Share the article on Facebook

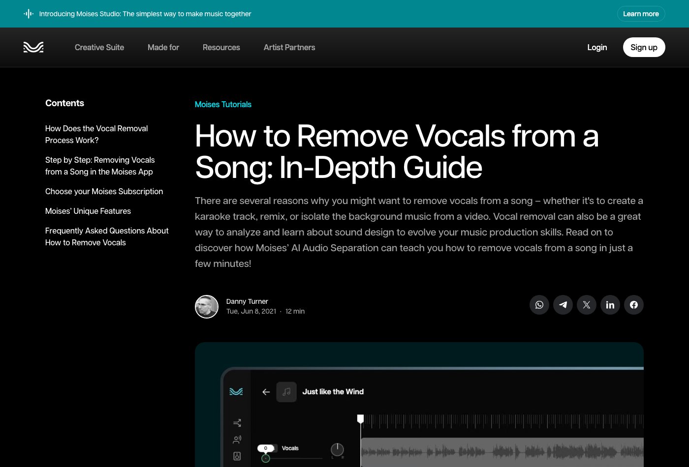coord(634,305)
